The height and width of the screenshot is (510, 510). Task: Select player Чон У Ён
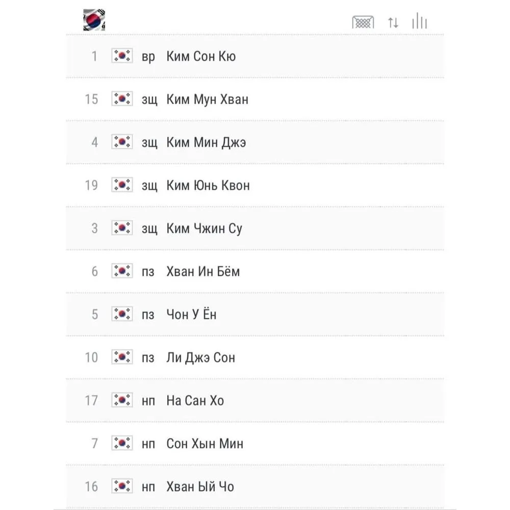pyautogui.click(x=191, y=314)
